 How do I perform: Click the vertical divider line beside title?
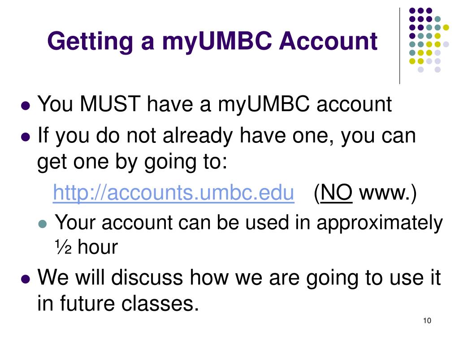point(399,46)
